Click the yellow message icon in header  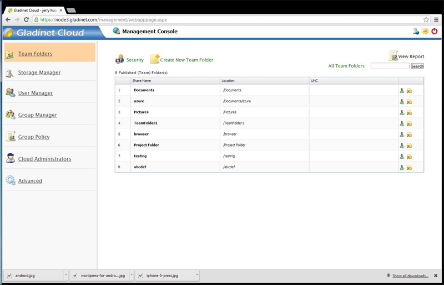(x=425, y=31)
